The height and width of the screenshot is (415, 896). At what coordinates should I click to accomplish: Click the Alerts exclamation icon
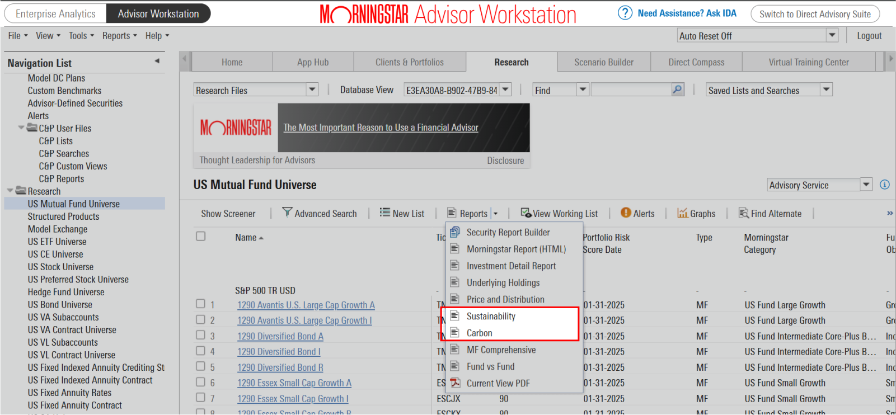(x=626, y=213)
